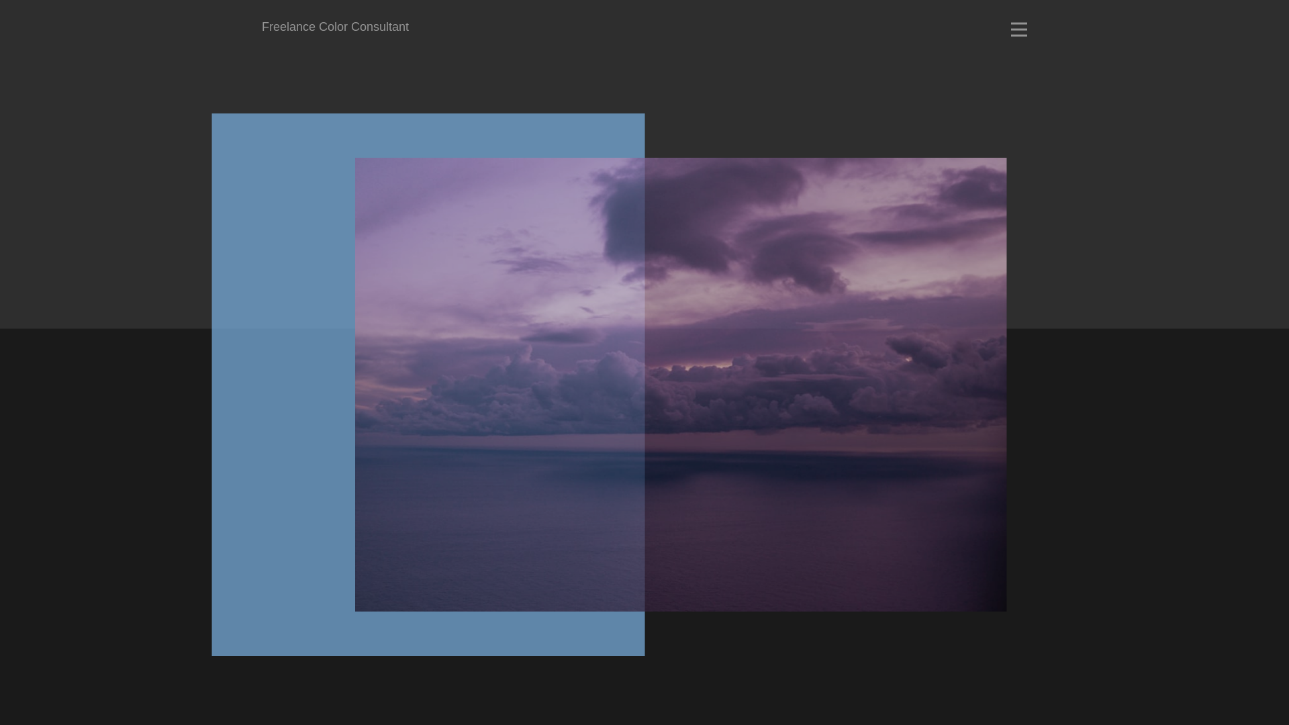Click the word Consultant in site title
Image resolution: width=1289 pixels, height=725 pixels.
[x=379, y=27]
